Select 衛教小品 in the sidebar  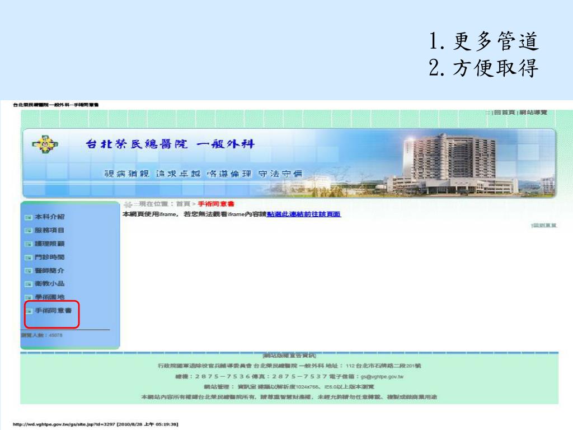49,283
